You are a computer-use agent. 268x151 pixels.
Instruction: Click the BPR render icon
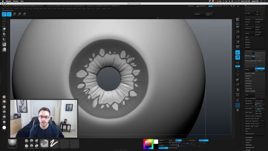237,20
